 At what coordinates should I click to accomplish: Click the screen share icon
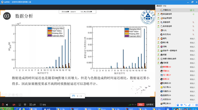(20, 104)
